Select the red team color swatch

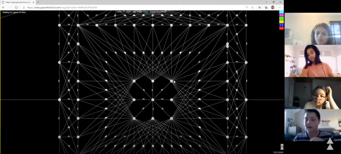pos(281,28)
